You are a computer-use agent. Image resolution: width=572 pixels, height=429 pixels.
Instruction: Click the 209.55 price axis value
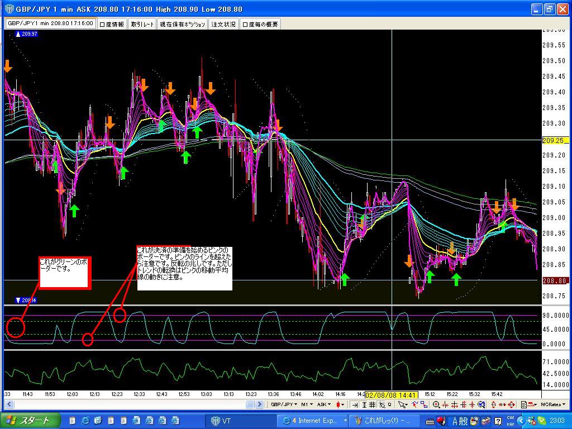tap(554, 45)
